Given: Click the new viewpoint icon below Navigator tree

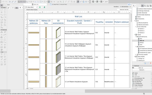Looking at the screenshot, I should point(145,63).
